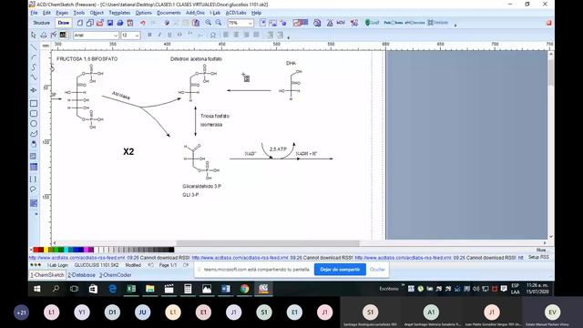583x328 pixels.
Task: Click the Dejar de compartir button
Action: pos(340,270)
